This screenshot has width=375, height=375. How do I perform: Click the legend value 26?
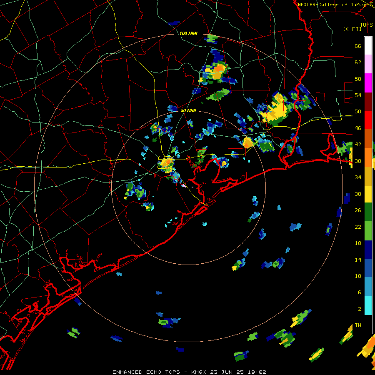[x=358, y=210]
